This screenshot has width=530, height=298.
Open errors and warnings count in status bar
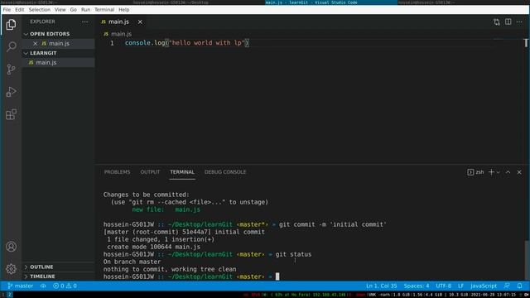65,286
